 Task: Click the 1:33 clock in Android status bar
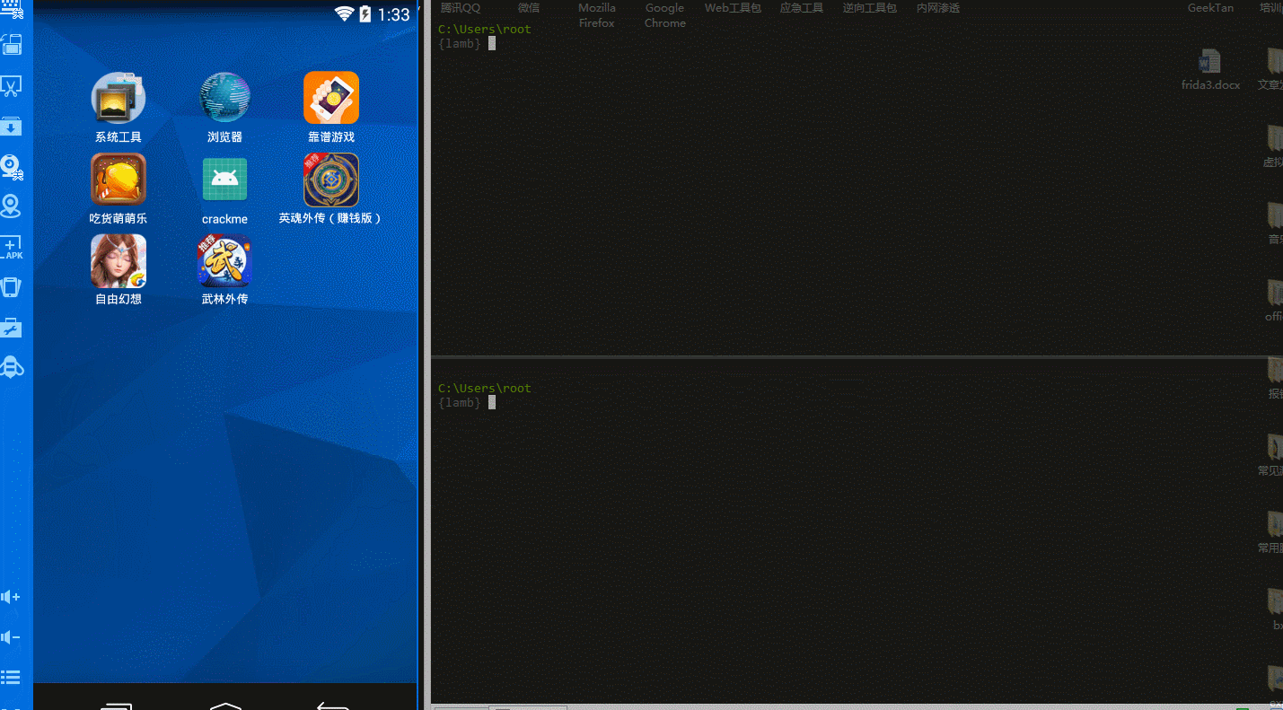(393, 14)
